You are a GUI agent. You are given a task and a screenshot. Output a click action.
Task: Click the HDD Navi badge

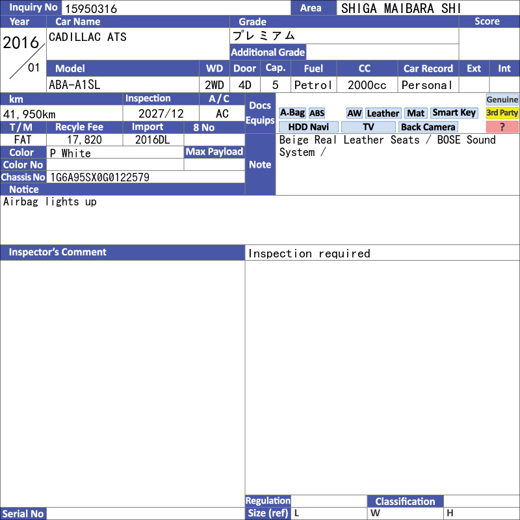308,127
